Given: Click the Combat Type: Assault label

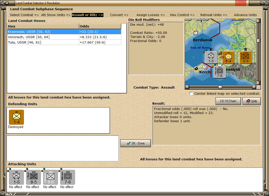Looking at the screenshot, I should click(154, 88).
